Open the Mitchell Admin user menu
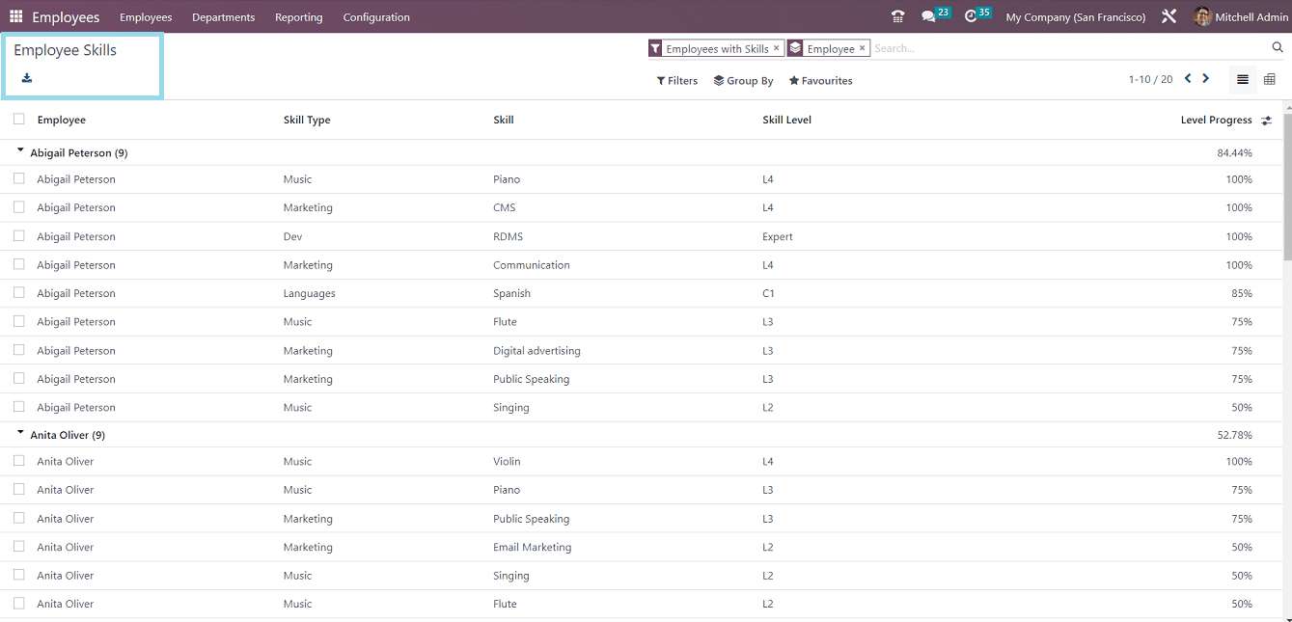 pos(1241,17)
